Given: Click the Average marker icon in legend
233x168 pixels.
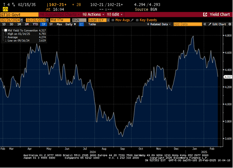Looking at the screenshot, I should (x=6, y=37).
